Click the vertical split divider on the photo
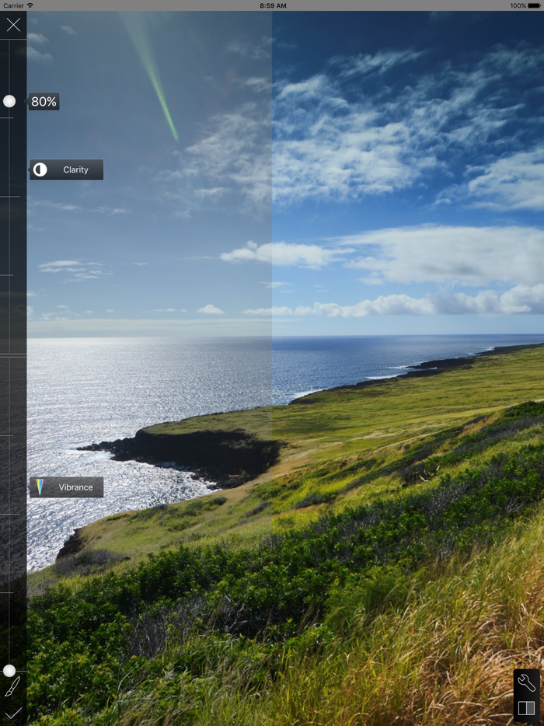The height and width of the screenshot is (726, 544). 272,233
